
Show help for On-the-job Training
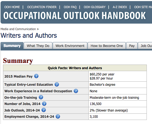click(x=41, y=97)
